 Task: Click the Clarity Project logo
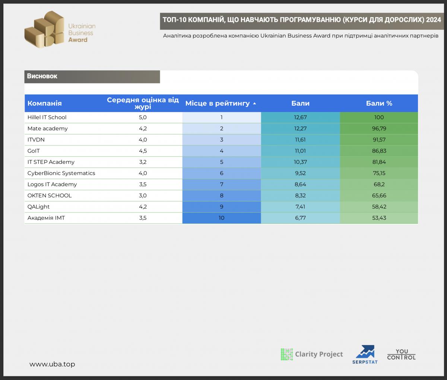[311, 354]
